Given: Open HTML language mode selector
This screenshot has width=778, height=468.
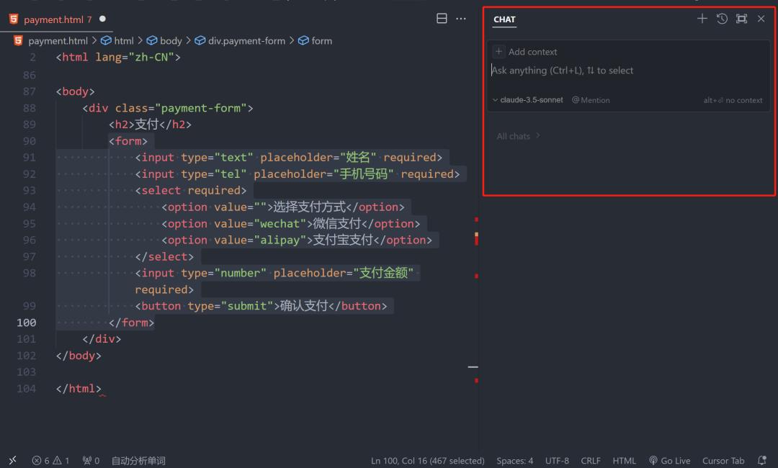Looking at the screenshot, I should (624, 460).
